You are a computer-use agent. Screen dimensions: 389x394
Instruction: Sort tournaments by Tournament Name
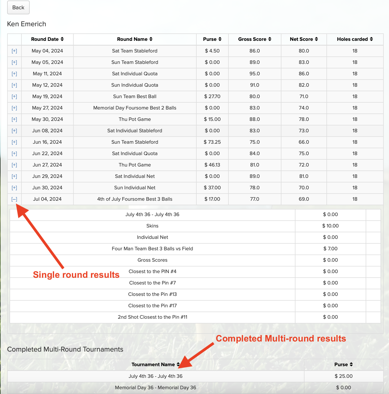coord(156,365)
